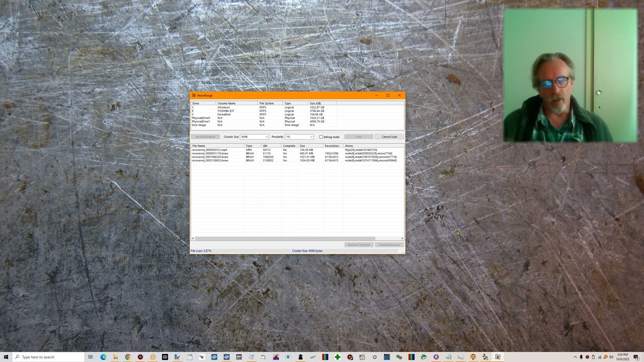Open Google Chrome from the taskbar
644x362 pixels.
pos(128,357)
